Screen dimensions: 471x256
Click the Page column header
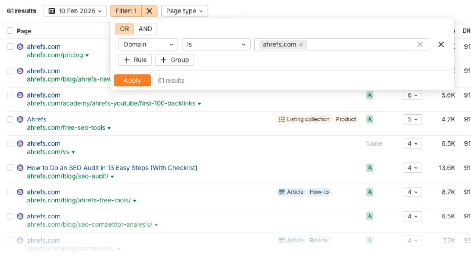pos(24,31)
